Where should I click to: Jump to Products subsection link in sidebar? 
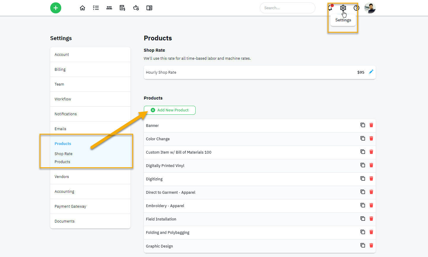tap(62, 162)
